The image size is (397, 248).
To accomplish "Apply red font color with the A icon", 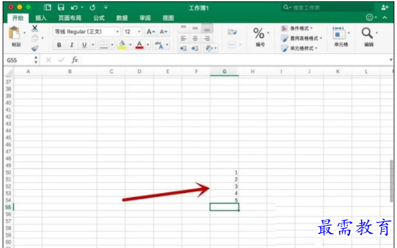I will (139, 45).
